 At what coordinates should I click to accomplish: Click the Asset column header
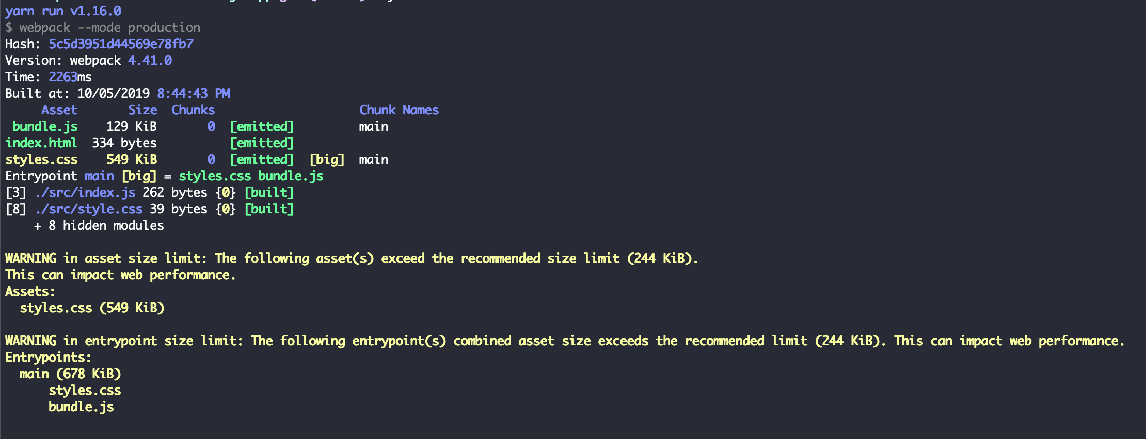pyautogui.click(x=59, y=110)
